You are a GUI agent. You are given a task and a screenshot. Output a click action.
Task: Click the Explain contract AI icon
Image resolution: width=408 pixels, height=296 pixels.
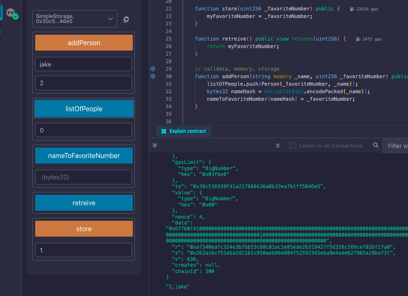[164, 131]
